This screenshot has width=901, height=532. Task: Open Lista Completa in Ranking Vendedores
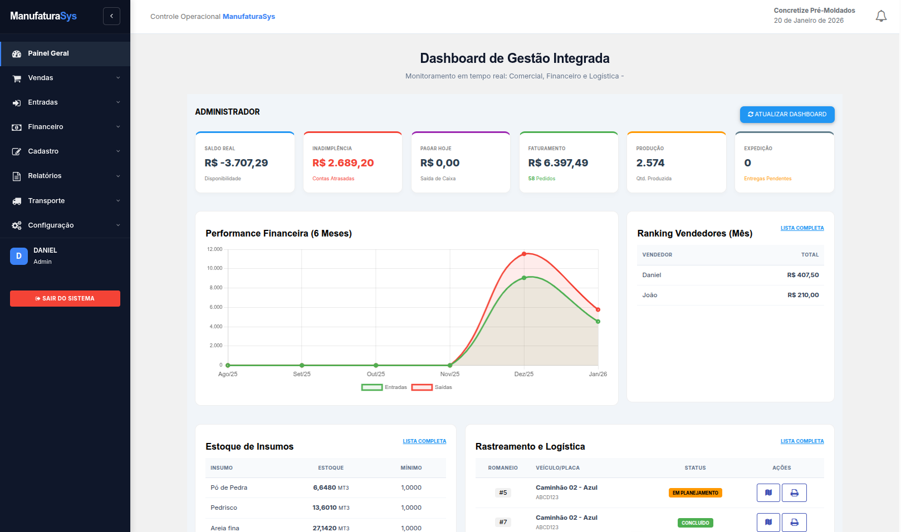(802, 228)
